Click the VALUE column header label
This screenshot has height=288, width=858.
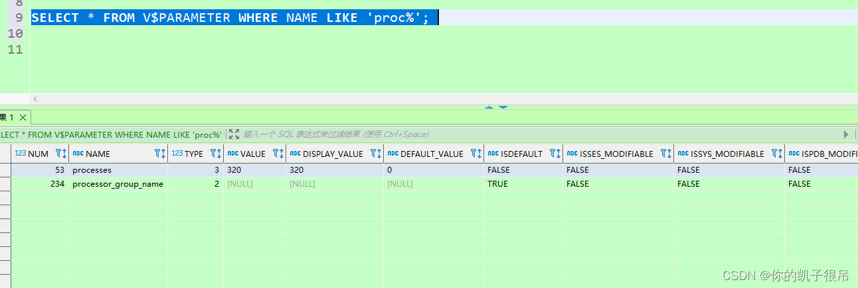tap(252, 154)
